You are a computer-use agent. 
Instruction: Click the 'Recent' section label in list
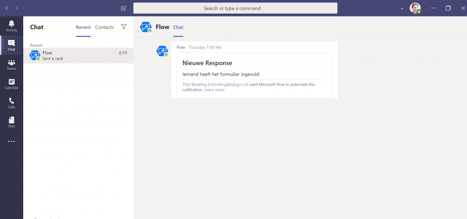tap(36, 45)
